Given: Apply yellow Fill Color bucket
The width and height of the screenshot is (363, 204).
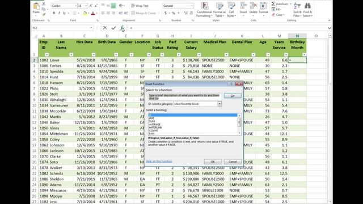Looking at the screenshot, I should tap(85, 13).
